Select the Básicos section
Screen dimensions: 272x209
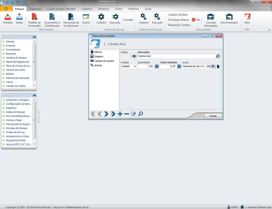(96, 52)
